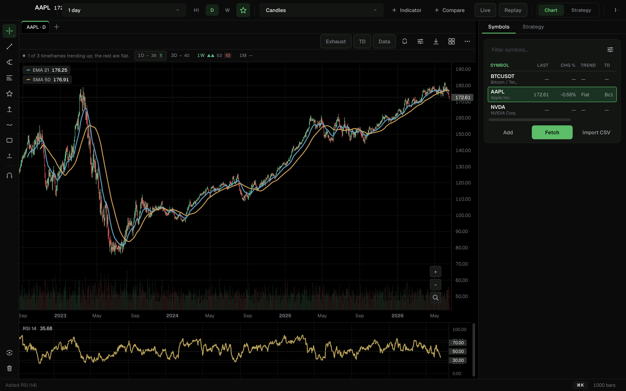Open the three-dot more options menu
This screenshot has height=391, width=626.
(x=467, y=41)
